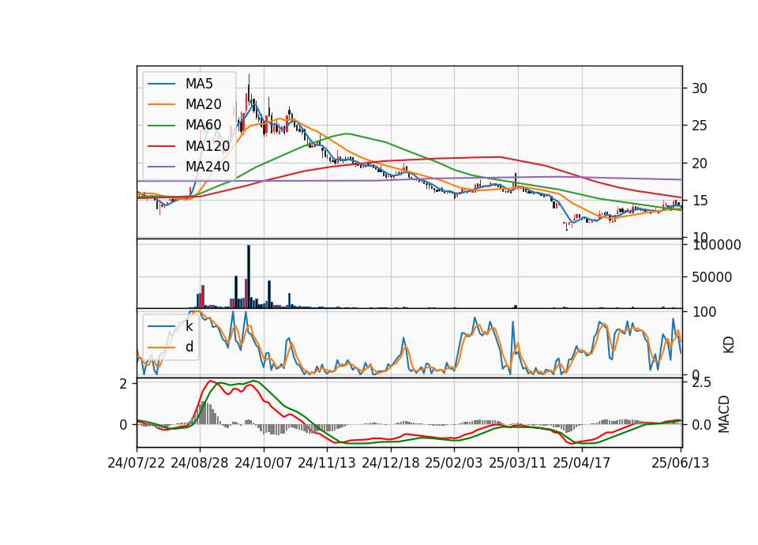758x545 pixels.
Task: Click the green MA60 legend line swatch
Action: [161, 126]
